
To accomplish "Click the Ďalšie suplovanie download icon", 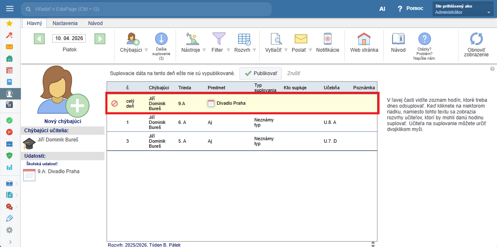I will click(x=161, y=39).
